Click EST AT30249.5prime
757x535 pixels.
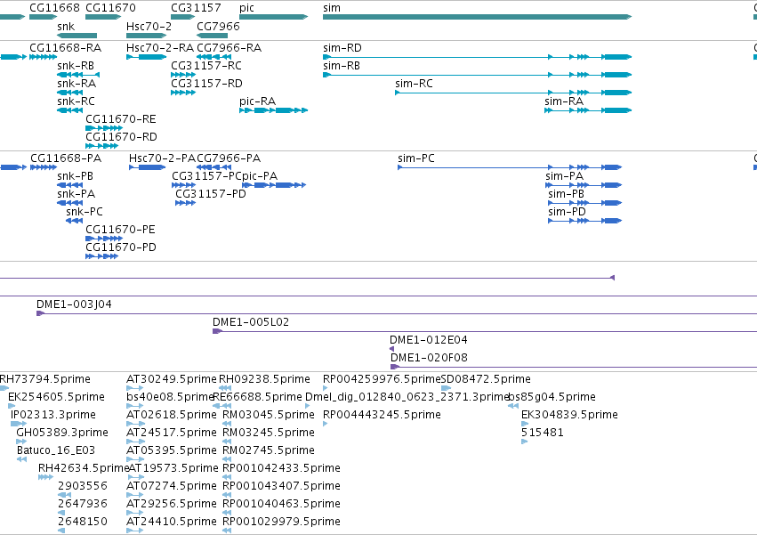134,388
